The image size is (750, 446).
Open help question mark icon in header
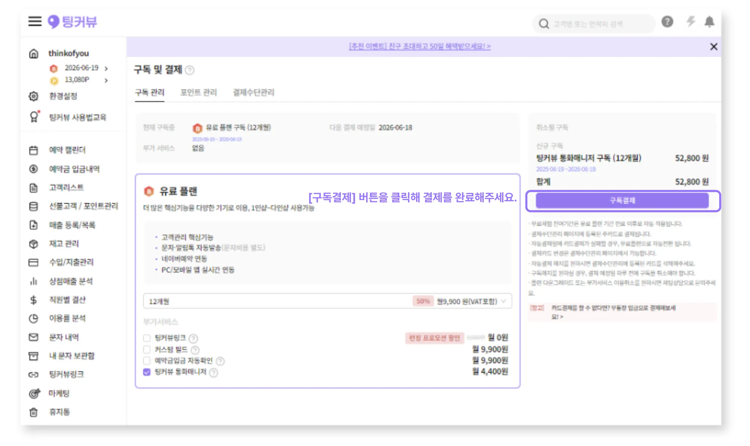point(667,22)
